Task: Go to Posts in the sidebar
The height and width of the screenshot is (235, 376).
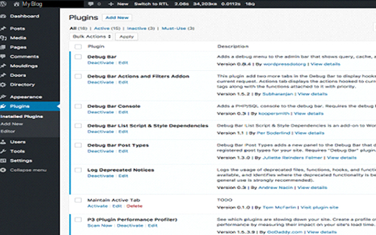Action: (18, 29)
